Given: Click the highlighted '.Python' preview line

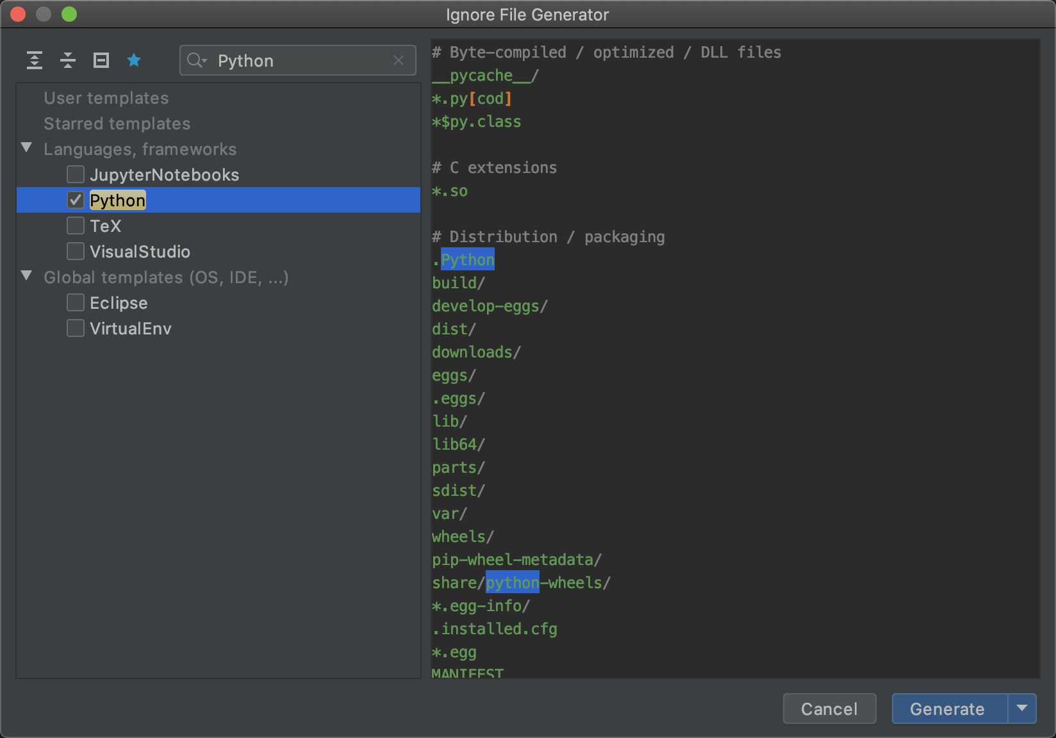Looking at the screenshot, I should tap(463, 260).
